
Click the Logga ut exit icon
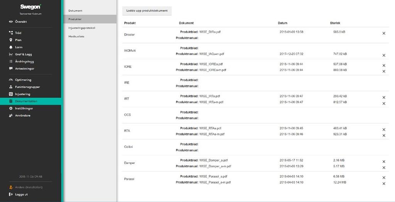tap(11, 194)
